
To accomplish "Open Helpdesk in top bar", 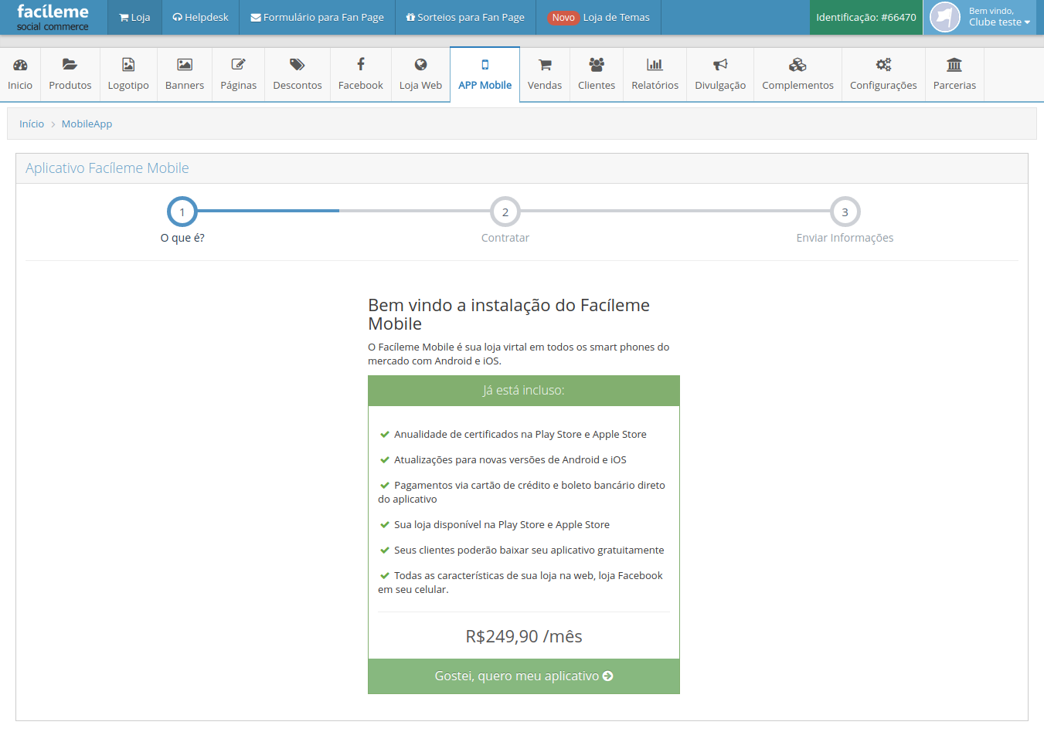I will pos(200,17).
